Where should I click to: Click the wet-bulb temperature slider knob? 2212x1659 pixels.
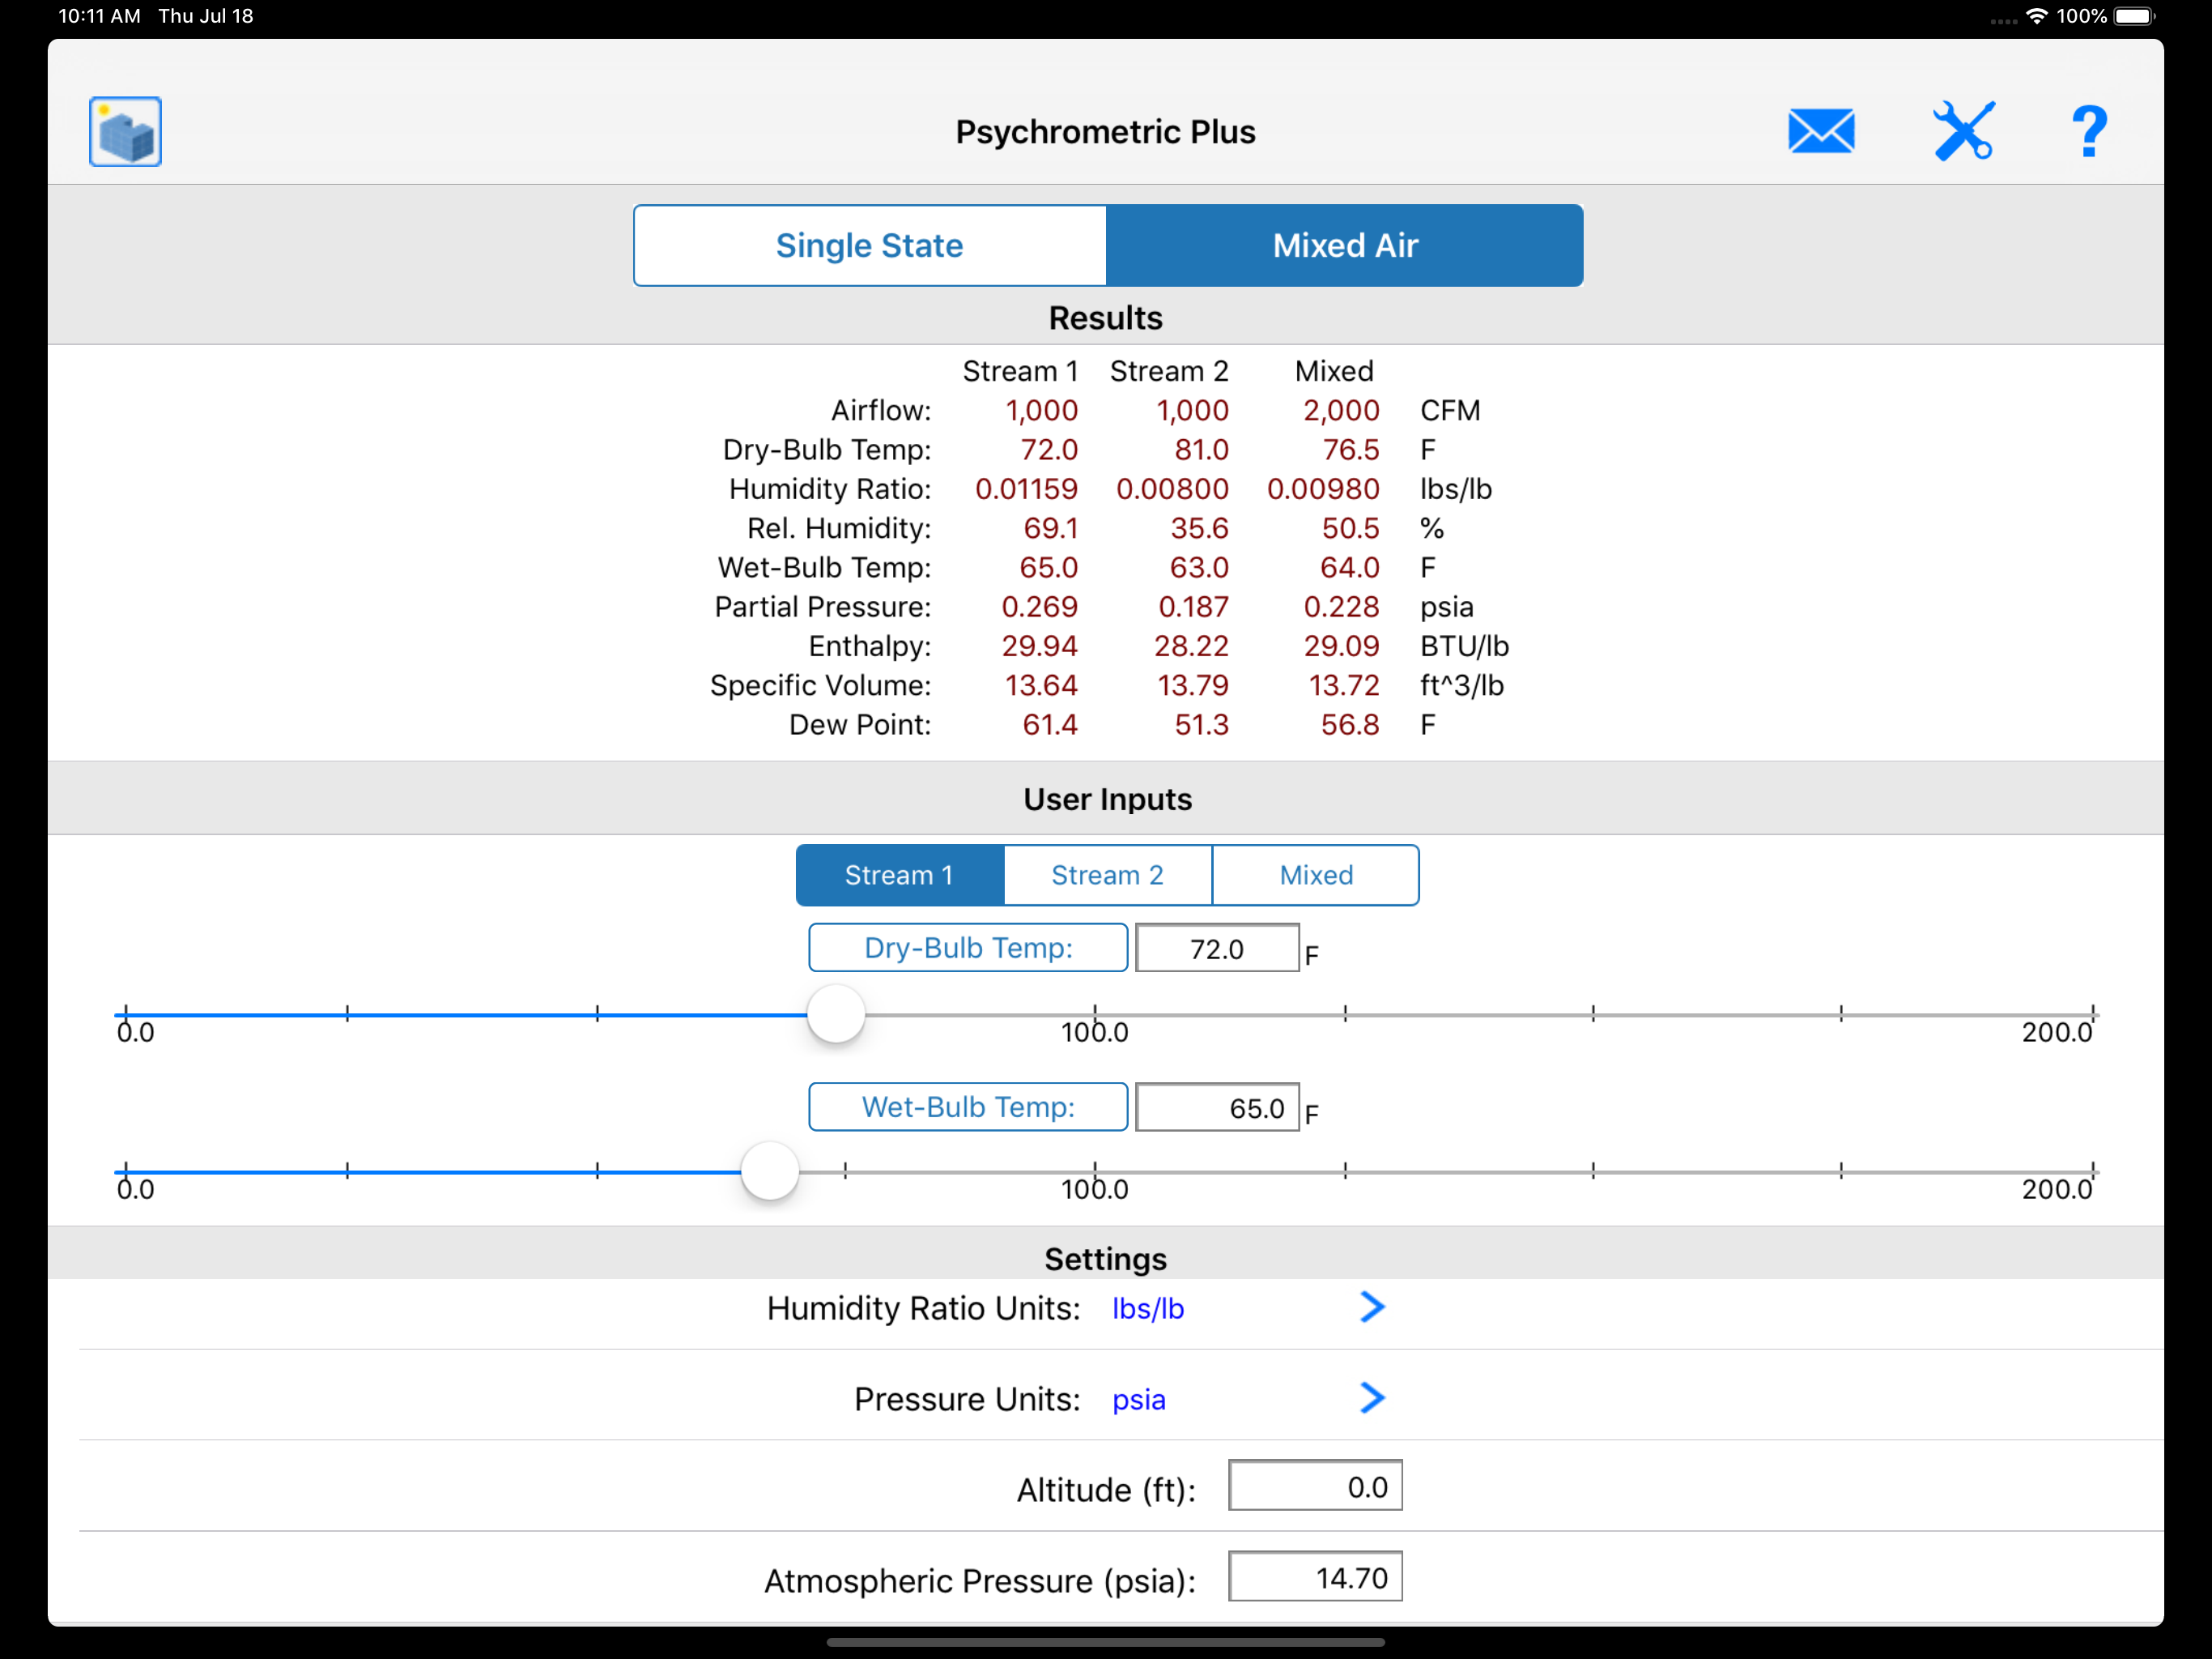coord(770,1171)
